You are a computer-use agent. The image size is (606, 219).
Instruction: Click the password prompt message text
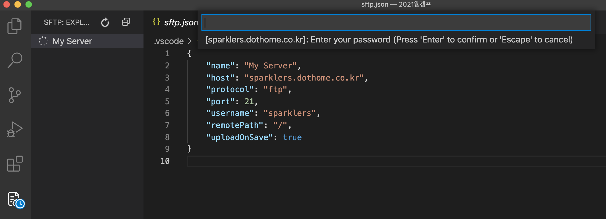pos(389,40)
